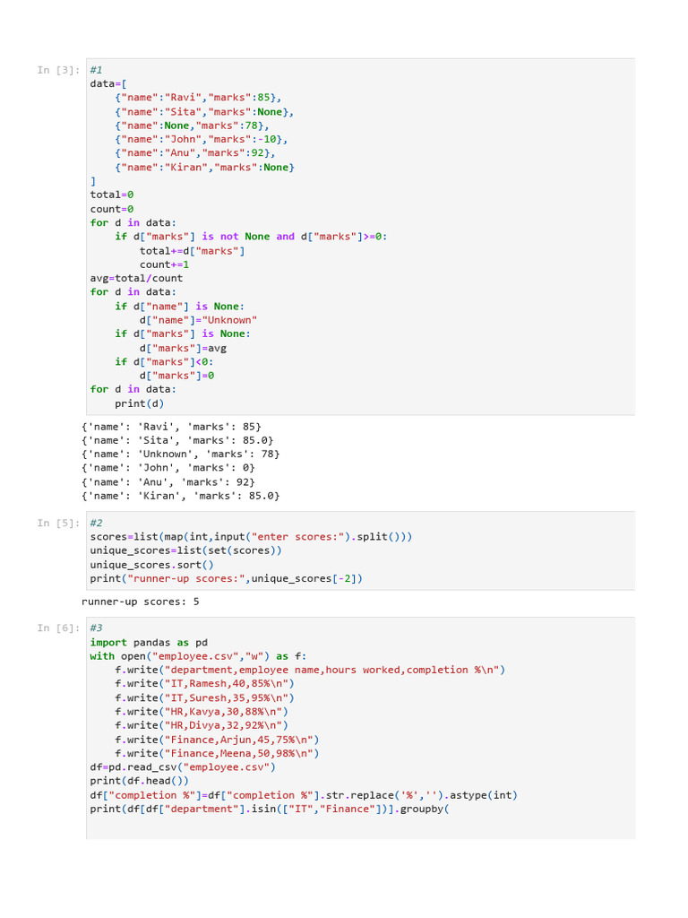
Task: Click the f.write Finance,Meena line
Action: (217, 753)
